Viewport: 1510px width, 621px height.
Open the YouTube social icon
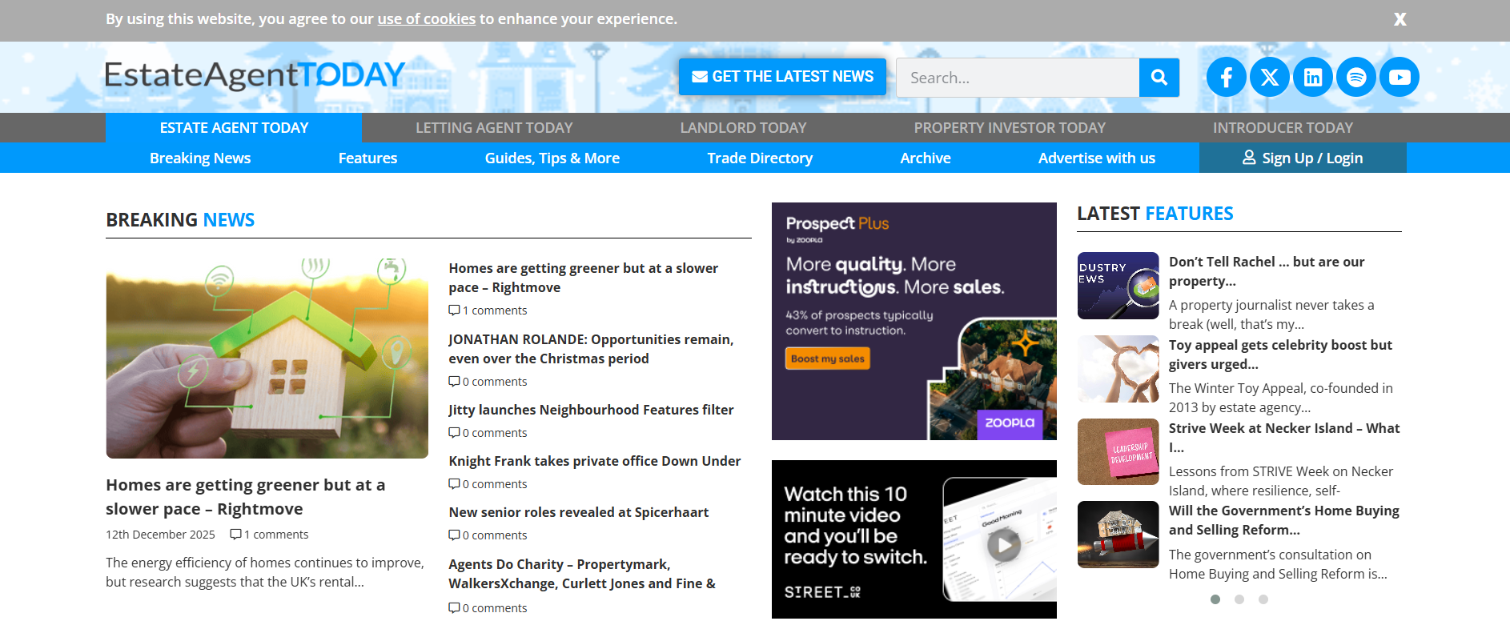(x=1400, y=77)
